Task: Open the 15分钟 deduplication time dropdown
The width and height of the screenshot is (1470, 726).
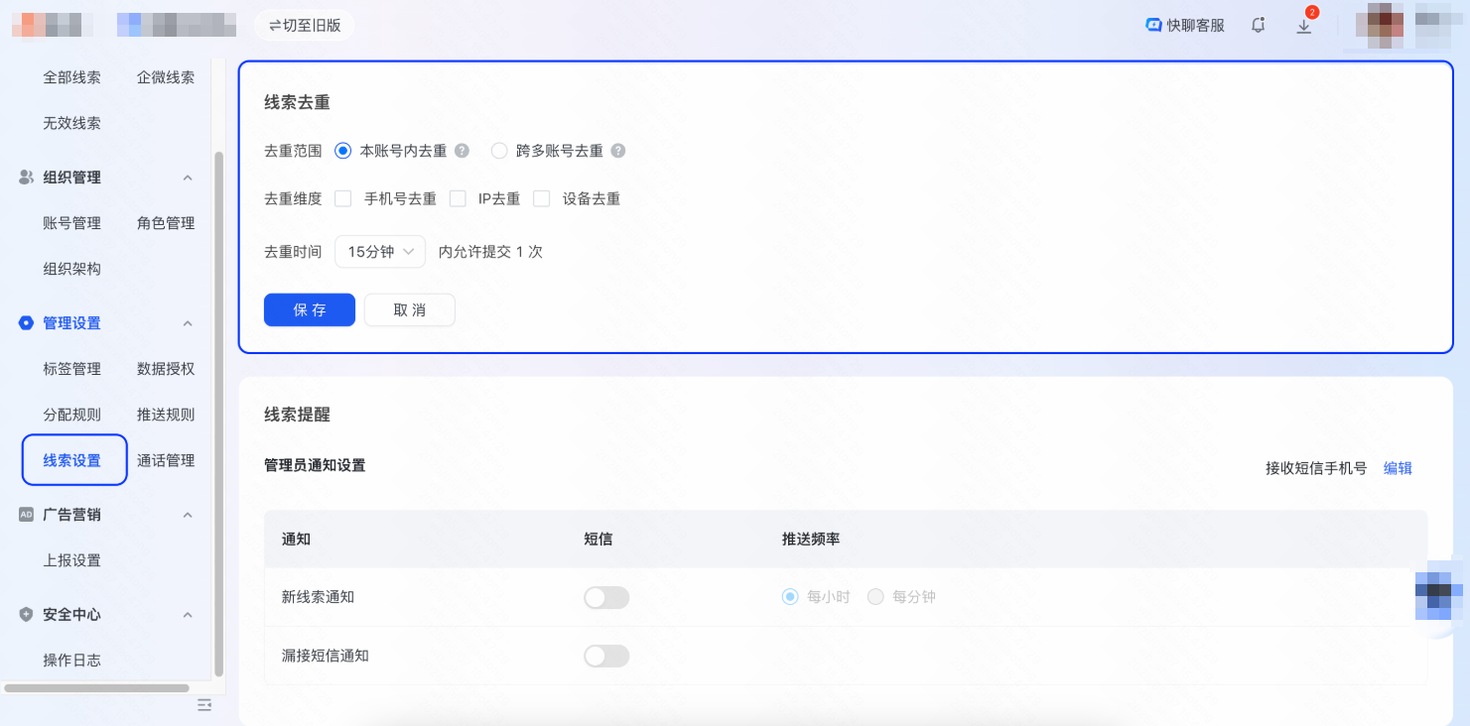Action: (380, 251)
